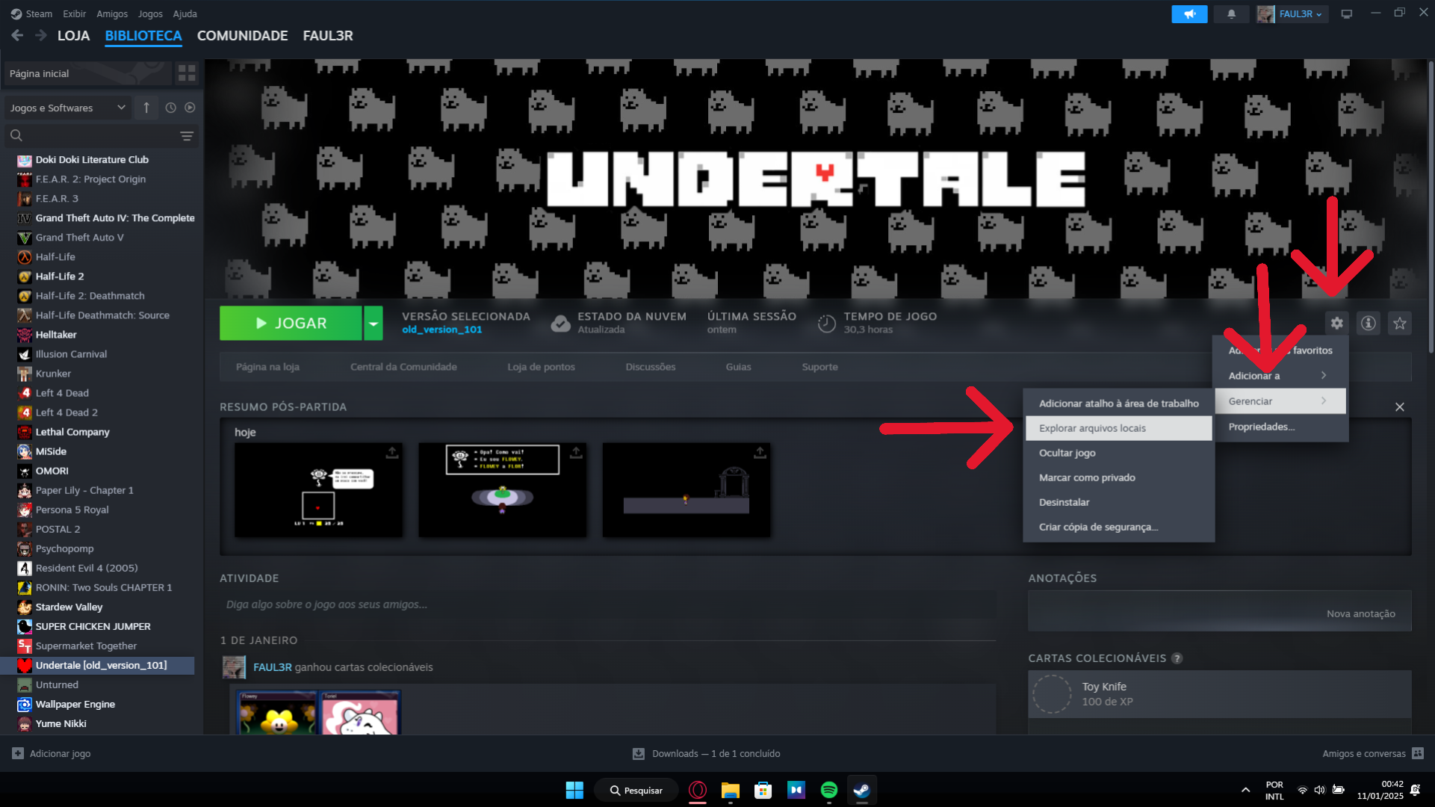Choose Ocultar jogo option
This screenshot has width=1435, height=807.
[x=1118, y=453]
